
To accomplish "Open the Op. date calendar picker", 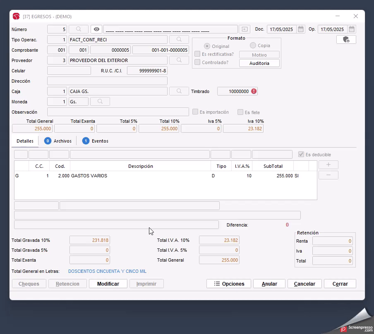I will 352,29.
